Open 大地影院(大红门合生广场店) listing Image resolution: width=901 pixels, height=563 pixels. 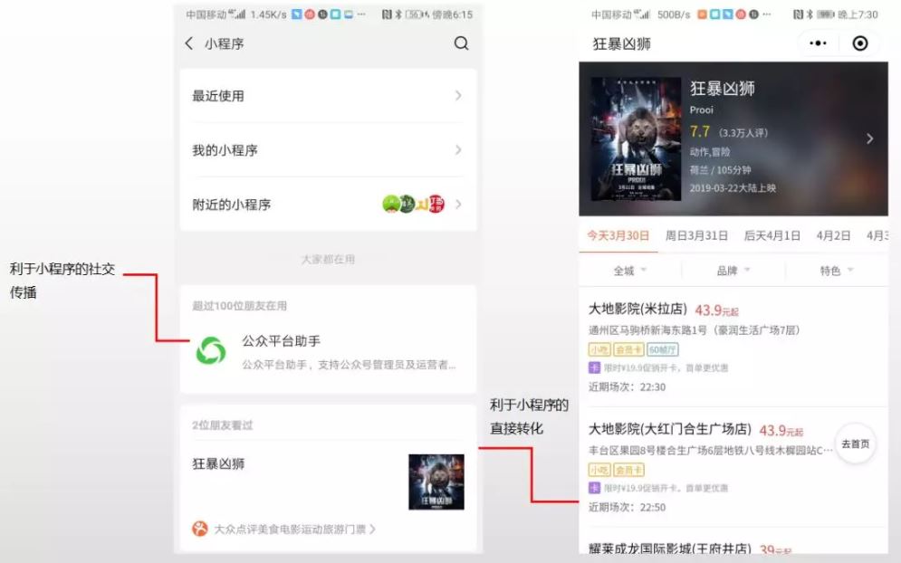click(x=670, y=429)
